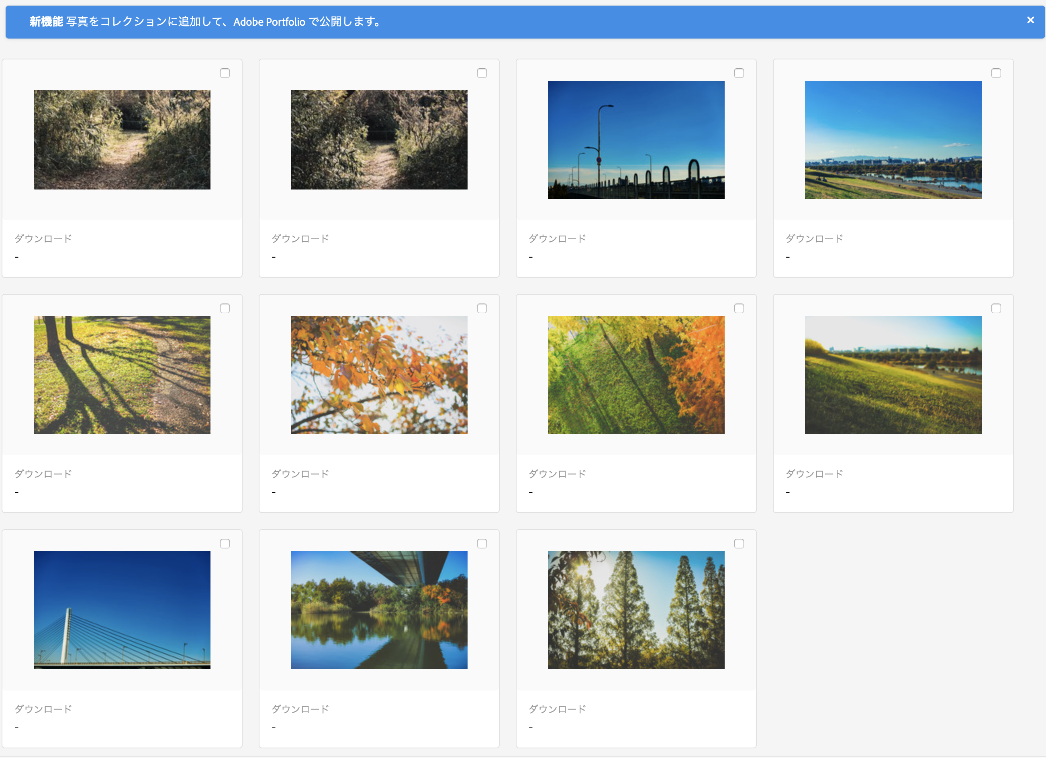Screen dimensions: 1046x758
Task: Open the first forest path thumbnail
Action: [122, 139]
